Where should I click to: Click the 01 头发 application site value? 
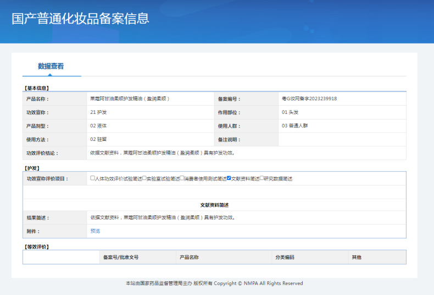point(290,112)
